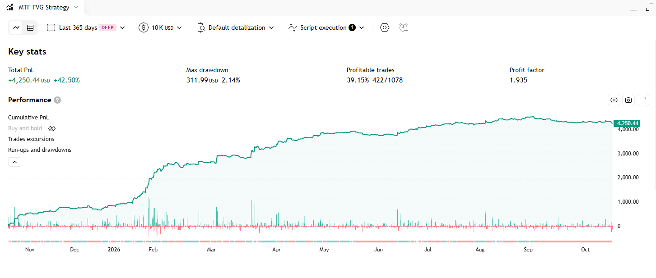Click the DEEP badge
The image size is (656, 278).
(108, 27)
